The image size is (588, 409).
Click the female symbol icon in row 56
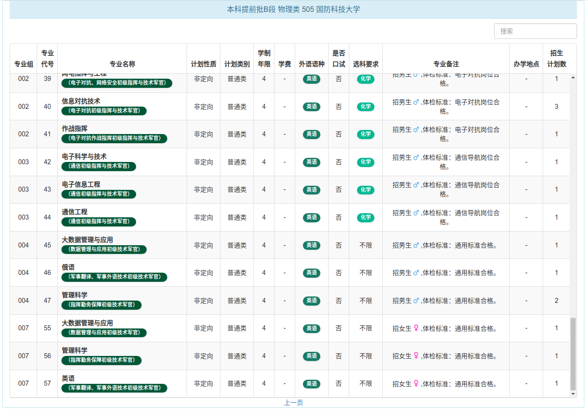coord(416,355)
